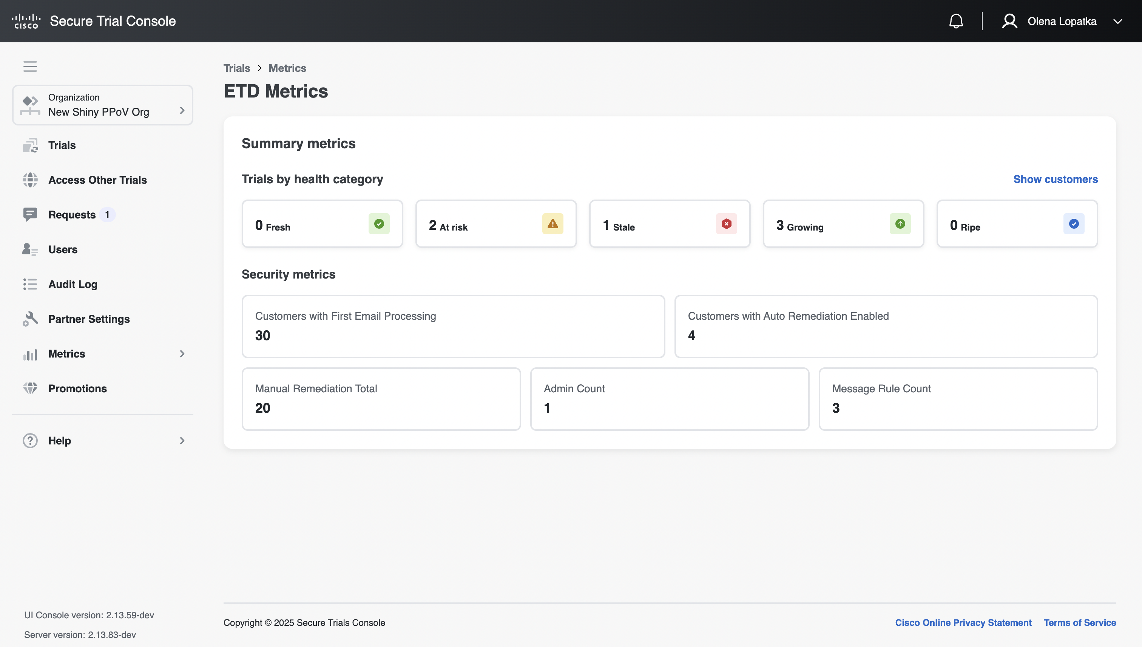Screen dimensions: 1142x647
Task: Select the 3 Growing health card
Action: point(843,223)
